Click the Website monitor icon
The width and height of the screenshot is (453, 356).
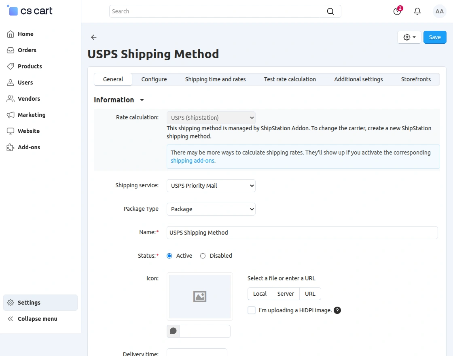[x=11, y=131]
